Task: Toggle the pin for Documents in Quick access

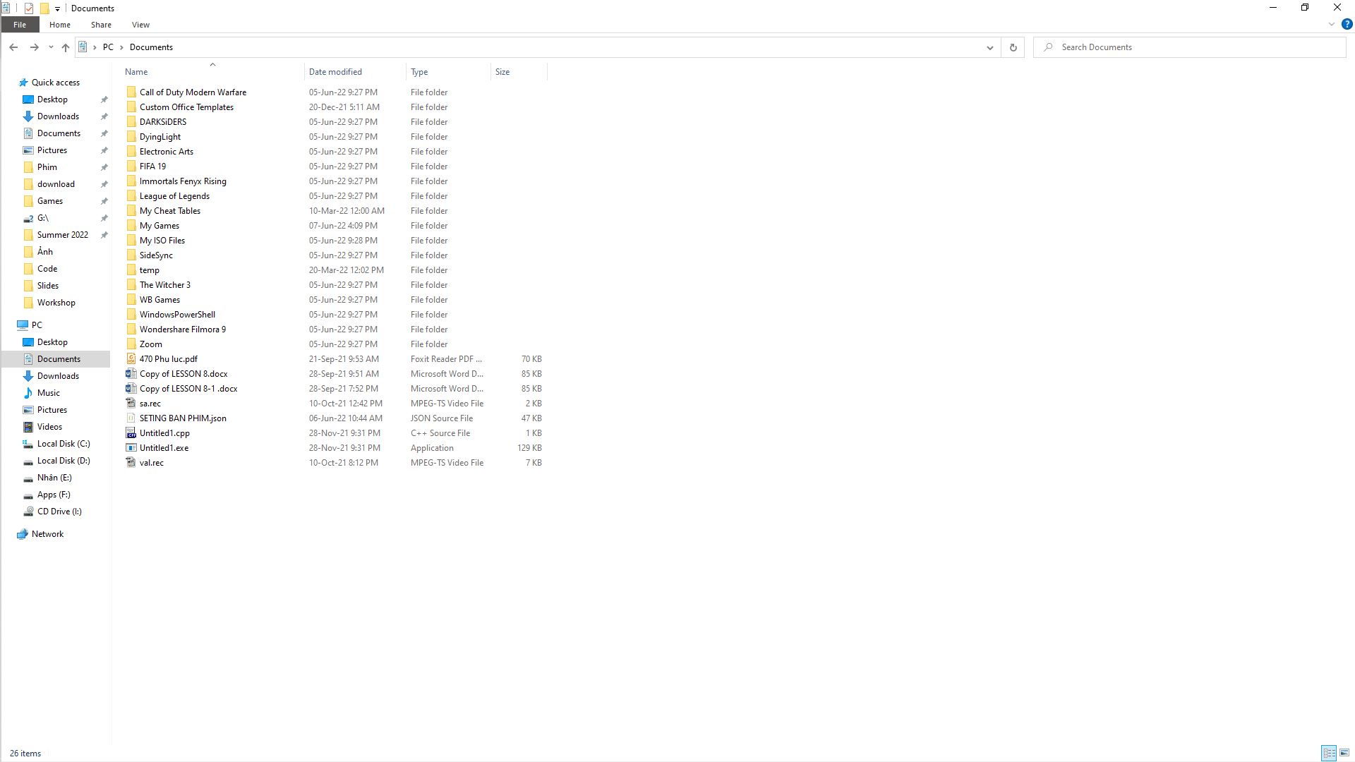Action: 104,133
